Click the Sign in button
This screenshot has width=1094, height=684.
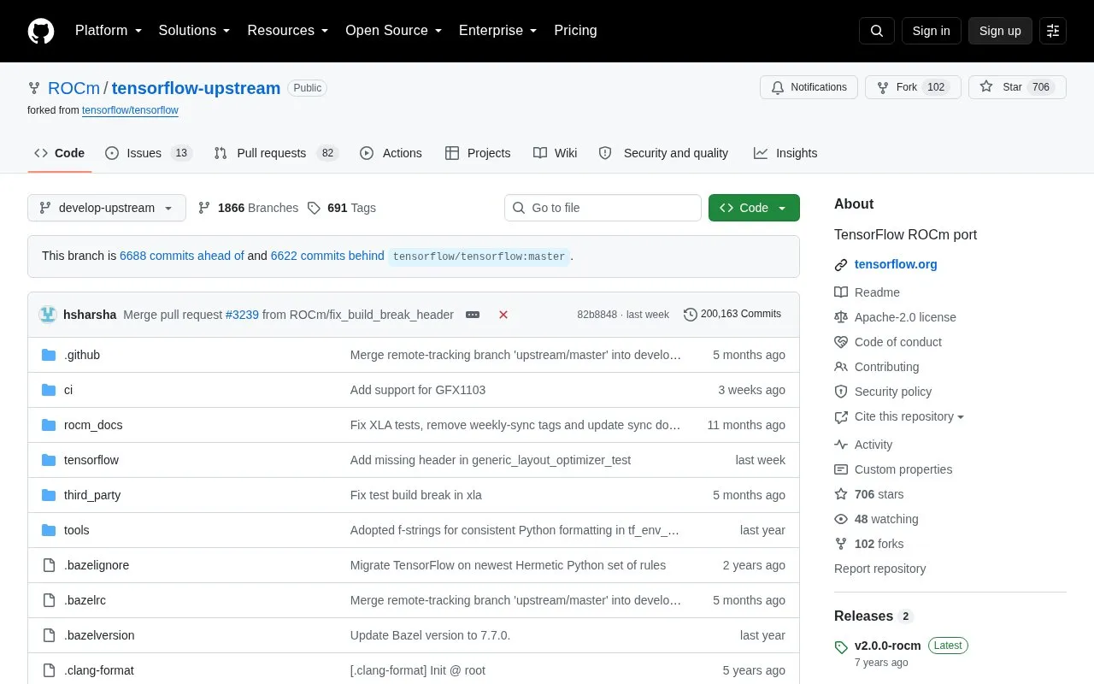coord(931,31)
